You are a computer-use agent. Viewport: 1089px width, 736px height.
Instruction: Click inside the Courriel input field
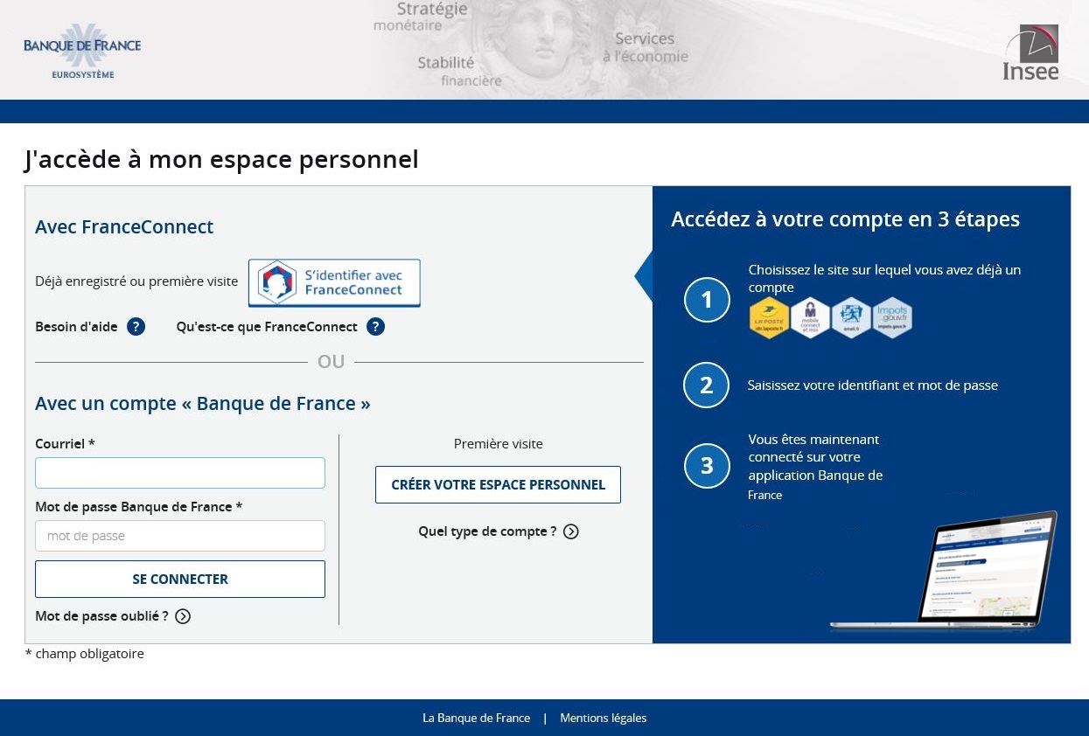[180, 472]
